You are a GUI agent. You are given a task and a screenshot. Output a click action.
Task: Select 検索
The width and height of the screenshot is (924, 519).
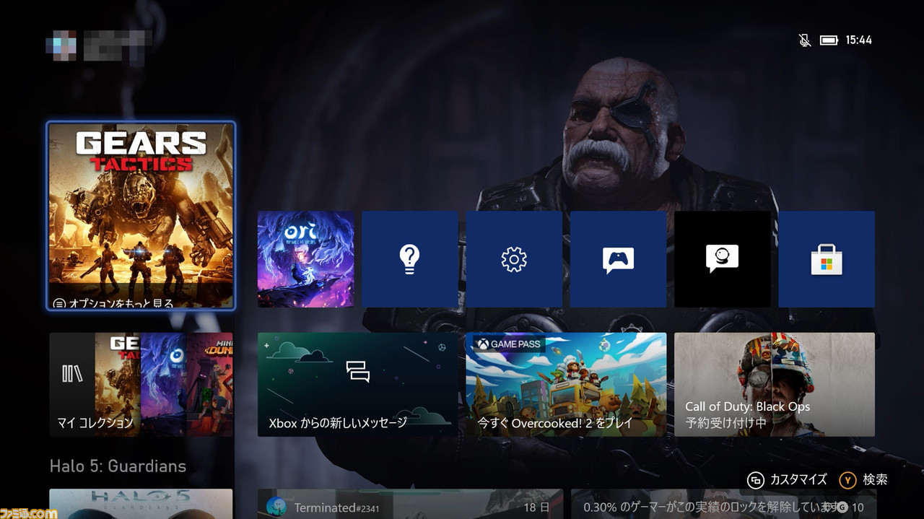[876, 480]
